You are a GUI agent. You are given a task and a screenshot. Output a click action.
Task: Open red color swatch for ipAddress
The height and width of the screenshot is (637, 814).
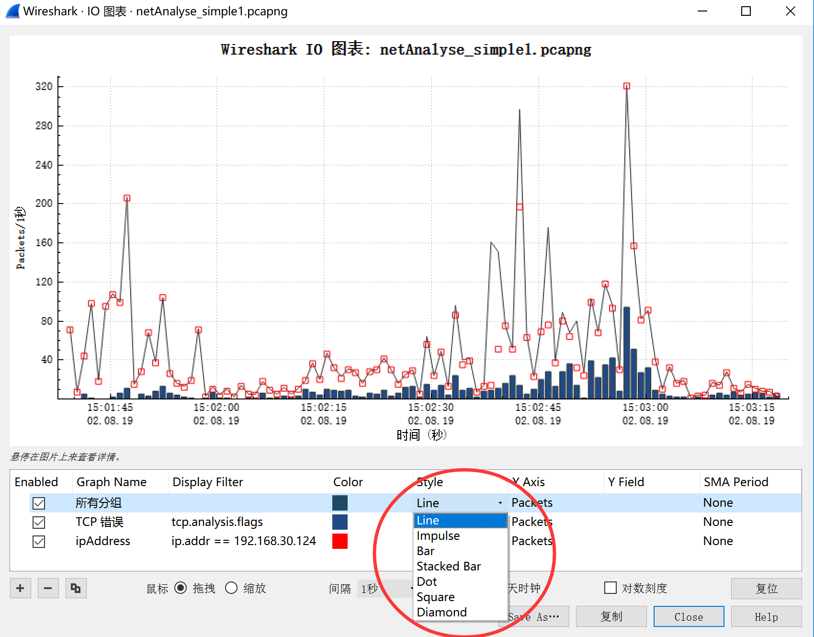click(340, 541)
